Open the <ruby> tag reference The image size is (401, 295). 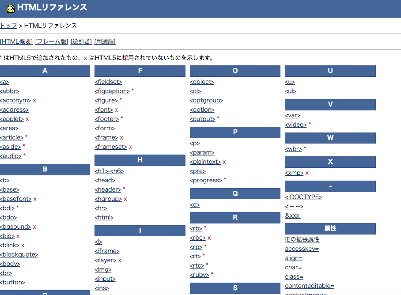pos(199,275)
